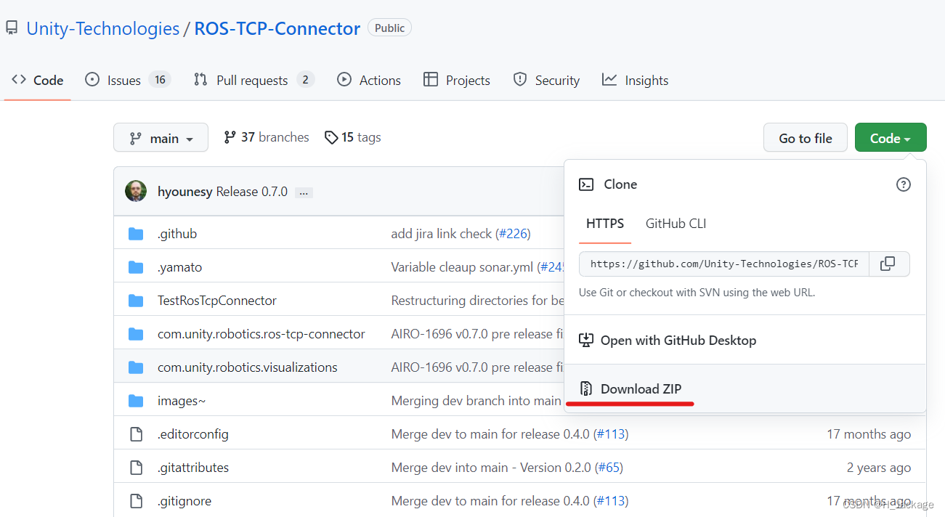Click the Public visibility label

[390, 28]
